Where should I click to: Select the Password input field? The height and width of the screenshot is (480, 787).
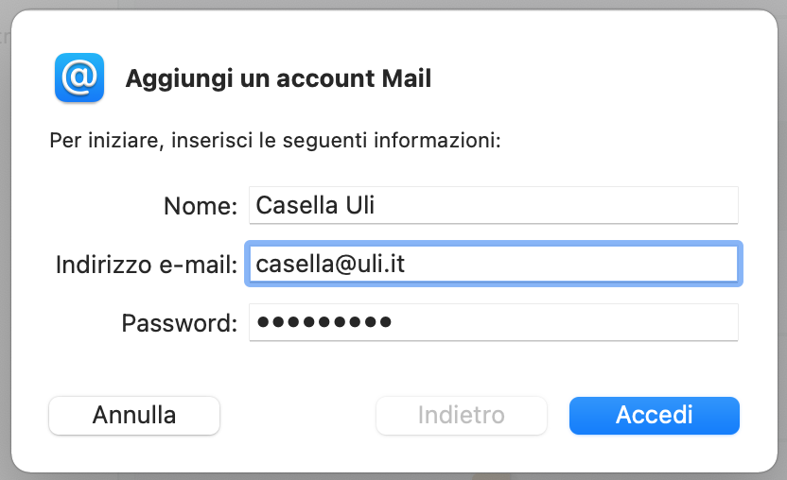pos(568,322)
